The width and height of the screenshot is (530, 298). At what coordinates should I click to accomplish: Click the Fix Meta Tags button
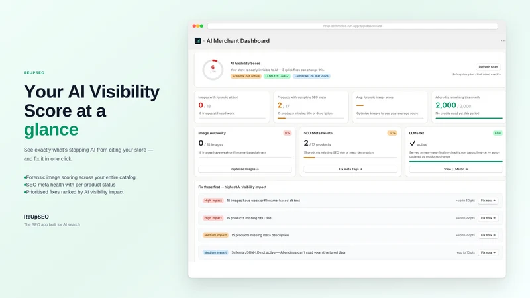click(x=350, y=169)
